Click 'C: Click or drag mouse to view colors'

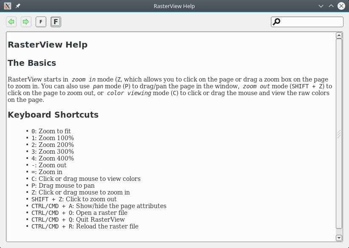click(86, 179)
